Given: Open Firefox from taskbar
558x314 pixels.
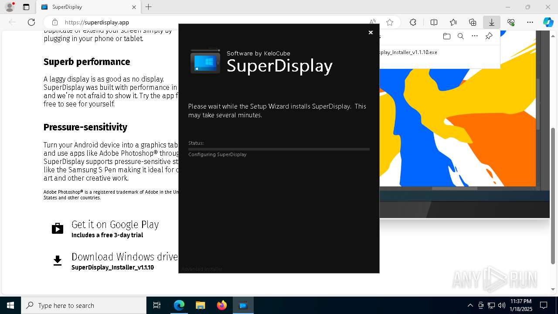Looking at the screenshot, I should tap(222, 305).
